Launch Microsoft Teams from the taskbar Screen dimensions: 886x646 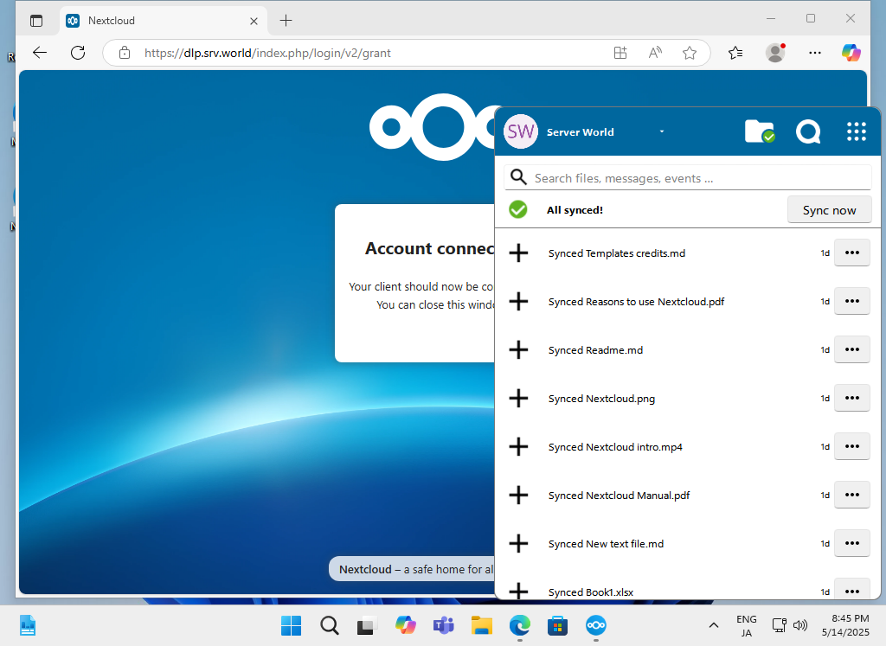click(443, 625)
